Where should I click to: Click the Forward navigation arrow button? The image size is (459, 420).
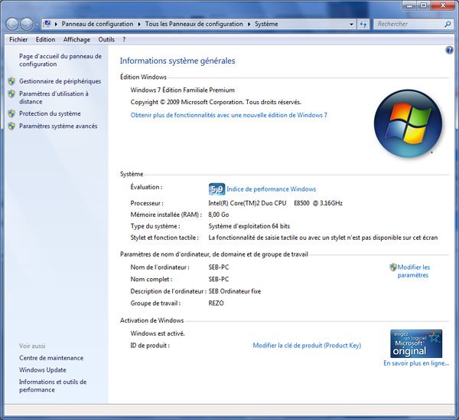click(x=27, y=25)
